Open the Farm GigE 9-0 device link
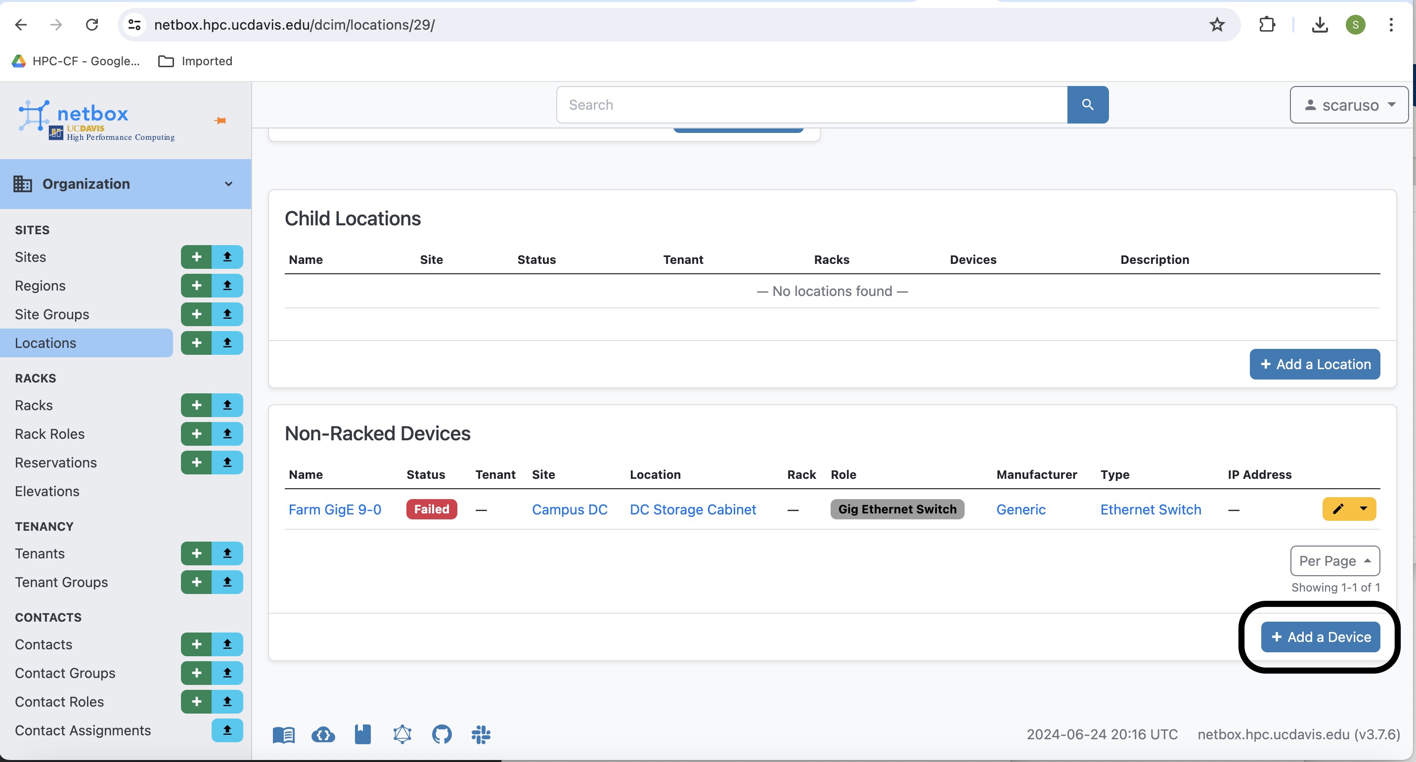This screenshot has width=1416, height=762. point(335,509)
